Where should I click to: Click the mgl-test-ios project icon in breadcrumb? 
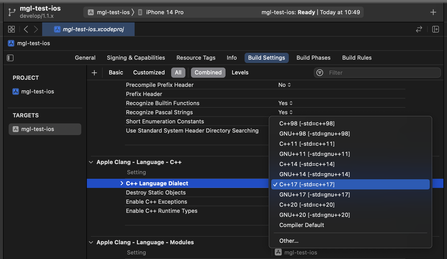coord(11,43)
